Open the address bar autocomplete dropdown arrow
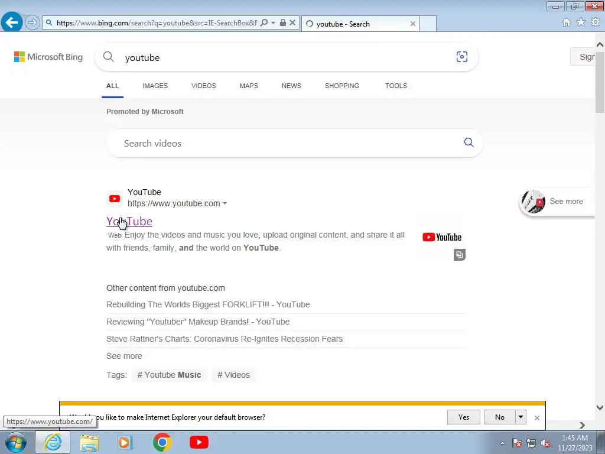Viewport: 605px width, 454px height. pos(273,23)
